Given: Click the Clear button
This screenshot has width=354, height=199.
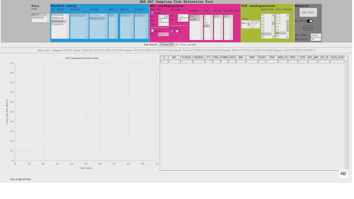Looking at the screenshot, I should tap(308, 28).
